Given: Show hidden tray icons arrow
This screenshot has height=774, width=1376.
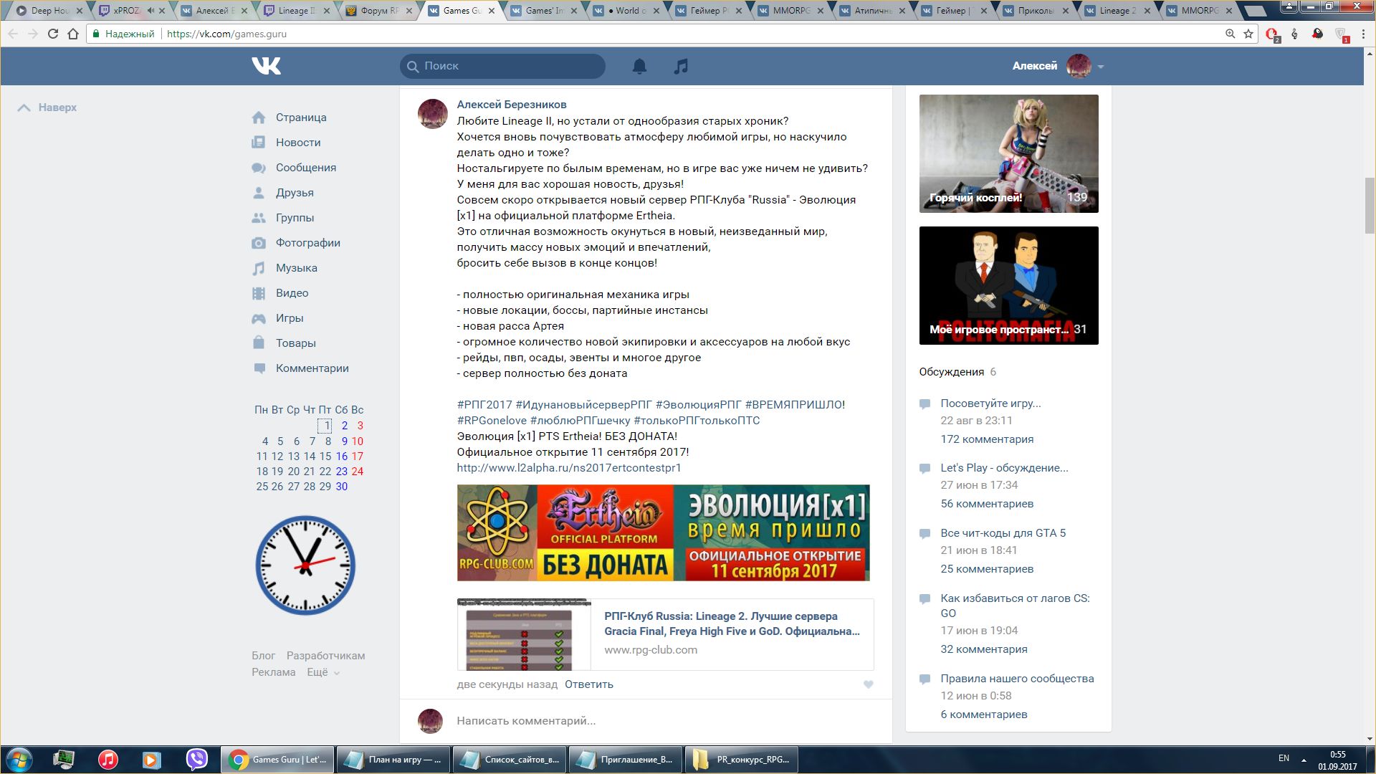Looking at the screenshot, I should (x=1304, y=760).
